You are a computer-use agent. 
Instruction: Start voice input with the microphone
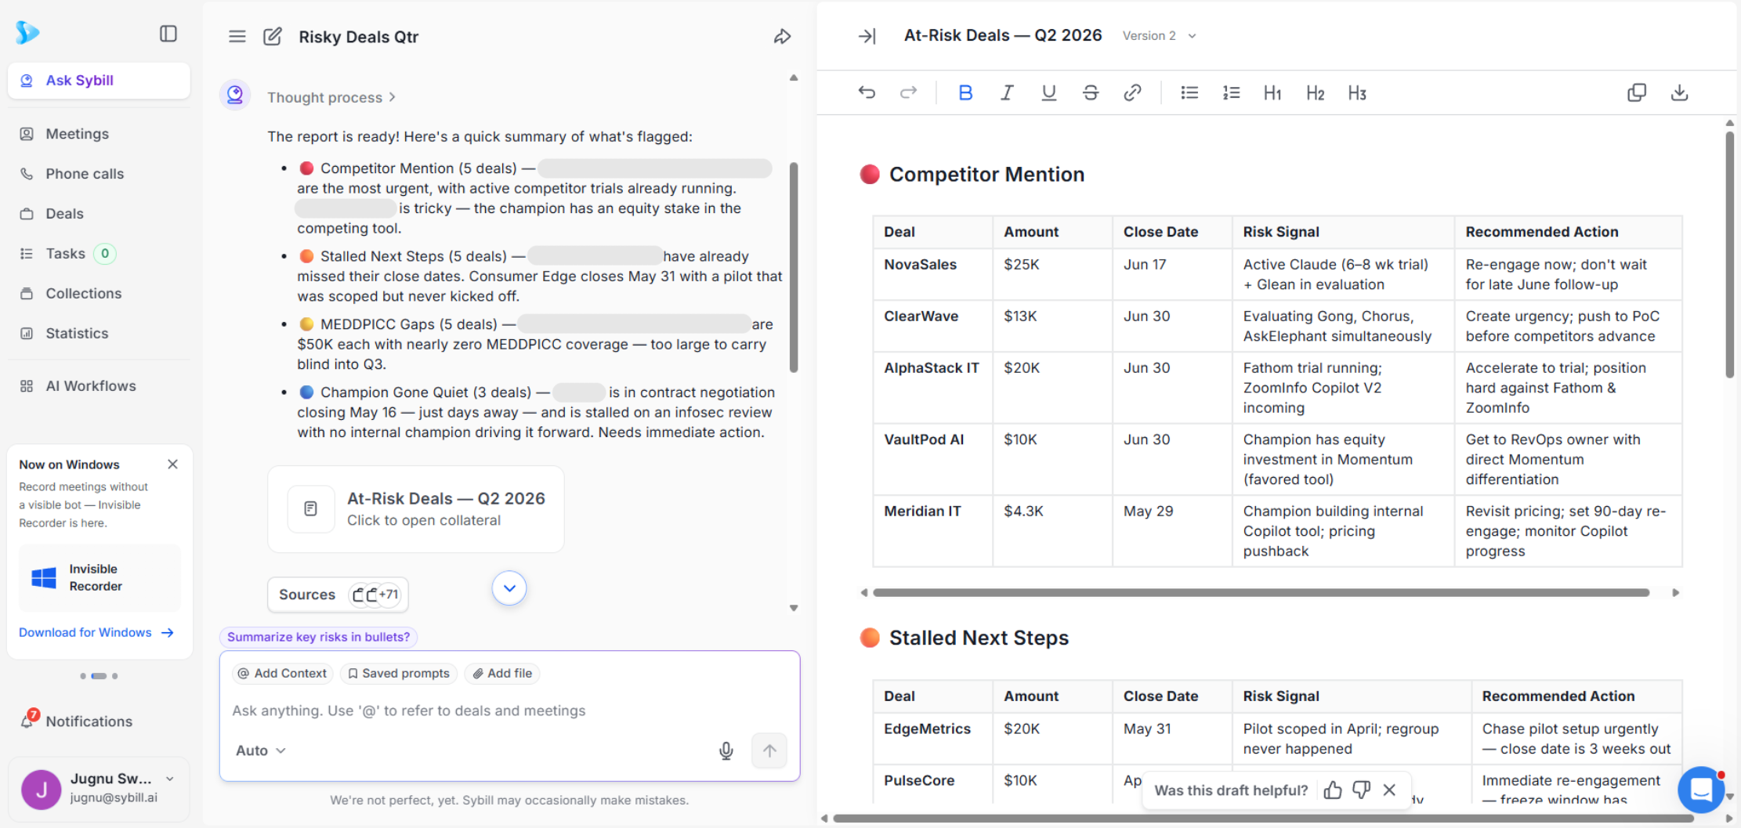click(726, 750)
